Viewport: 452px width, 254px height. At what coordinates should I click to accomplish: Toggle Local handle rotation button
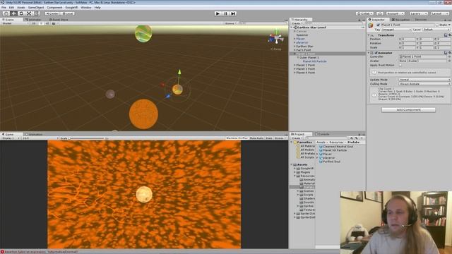coord(68,13)
